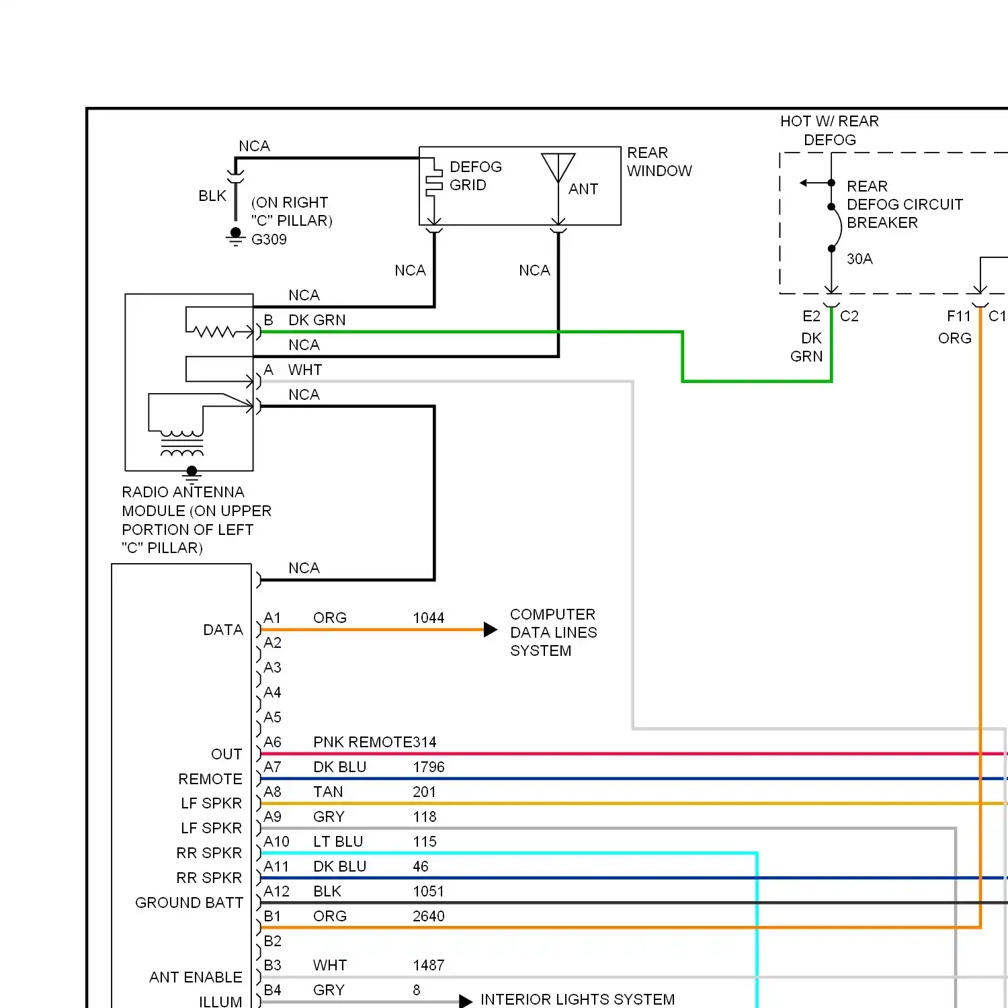Image resolution: width=1008 pixels, height=1008 pixels.
Task: Click the 'TAN' wire color label
Action: click(328, 792)
